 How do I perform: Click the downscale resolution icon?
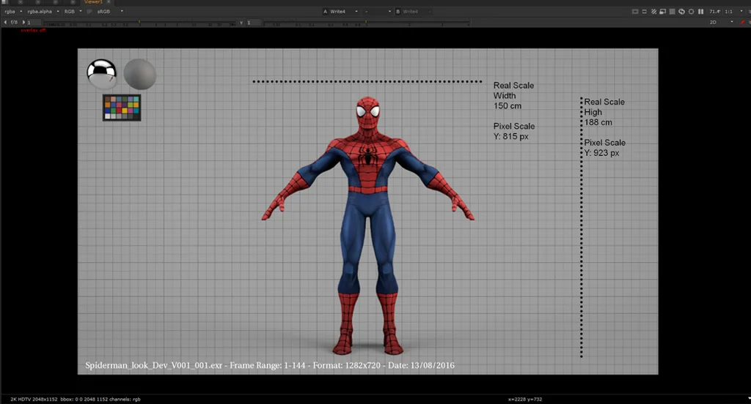(663, 12)
